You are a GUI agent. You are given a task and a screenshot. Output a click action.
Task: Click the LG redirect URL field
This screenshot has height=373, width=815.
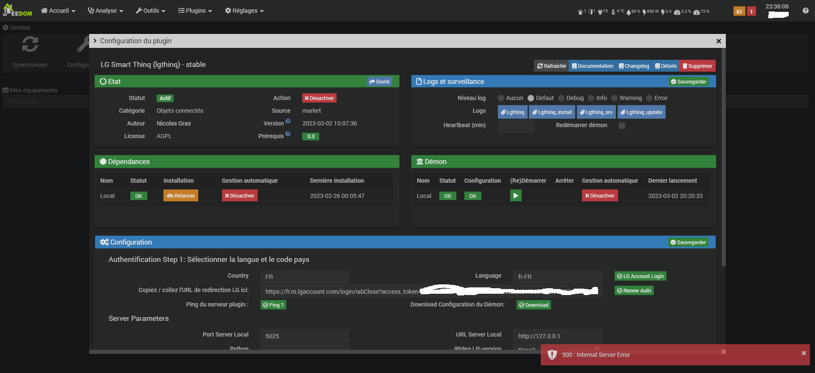(x=431, y=291)
